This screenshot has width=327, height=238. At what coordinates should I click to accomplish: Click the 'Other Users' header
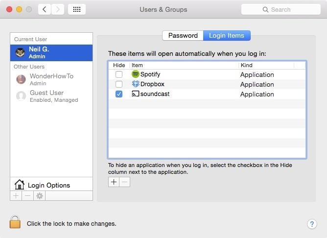click(x=29, y=67)
